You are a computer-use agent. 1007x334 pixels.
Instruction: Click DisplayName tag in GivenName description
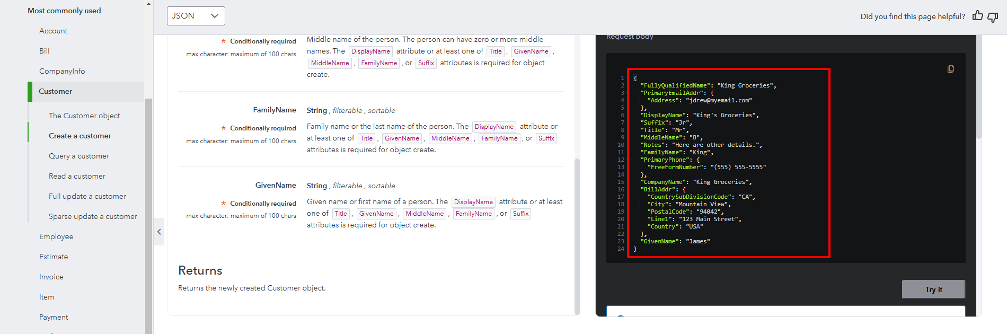(x=473, y=202)
